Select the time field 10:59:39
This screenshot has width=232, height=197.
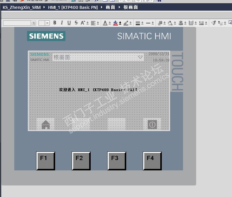click(x=161, y=60)
